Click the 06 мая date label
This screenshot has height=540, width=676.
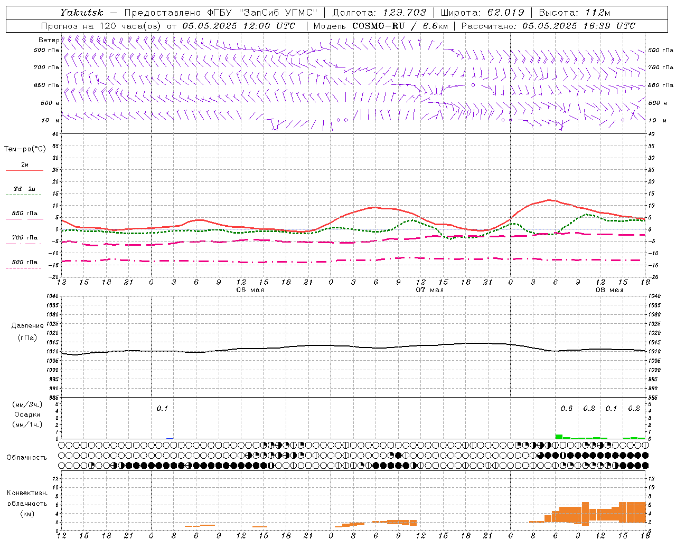pos(250,290)
